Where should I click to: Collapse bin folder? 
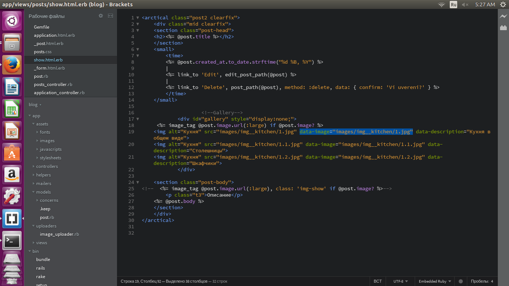[x=30, y=251]
